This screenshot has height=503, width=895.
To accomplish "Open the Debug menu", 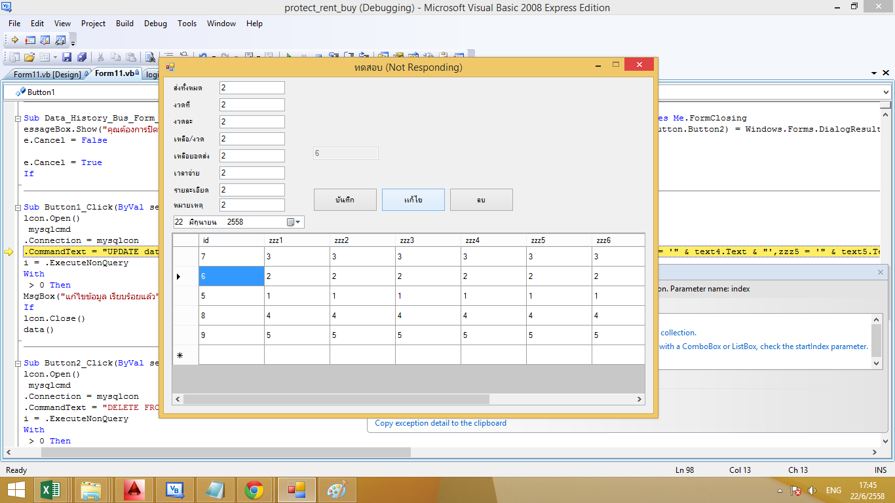I will pyautogui.click(x=155, y=24).
